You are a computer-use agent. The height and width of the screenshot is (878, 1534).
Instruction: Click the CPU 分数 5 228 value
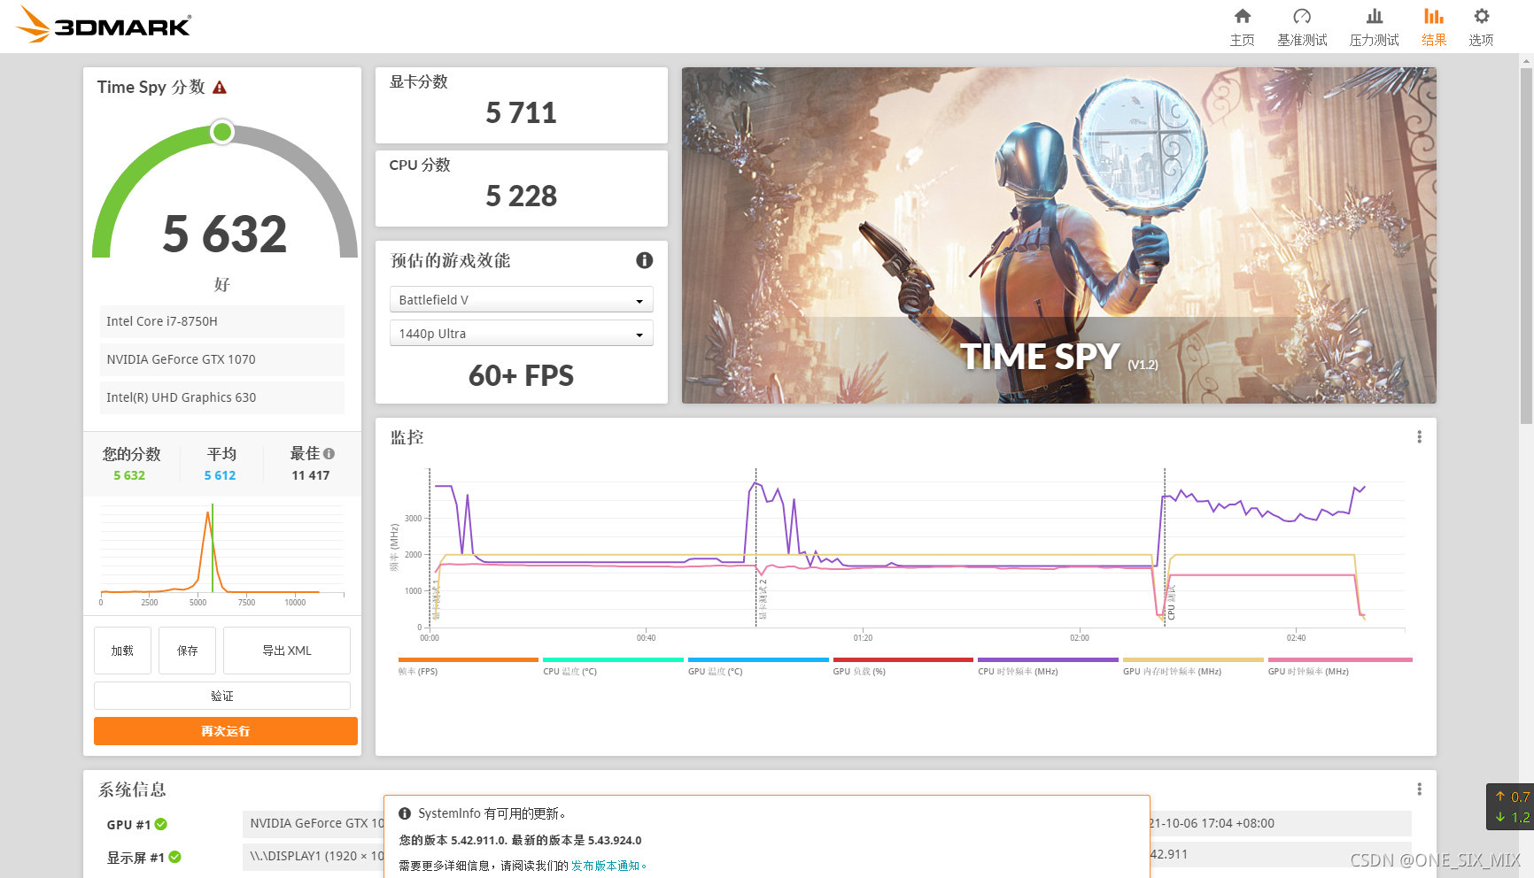[521, 196]
